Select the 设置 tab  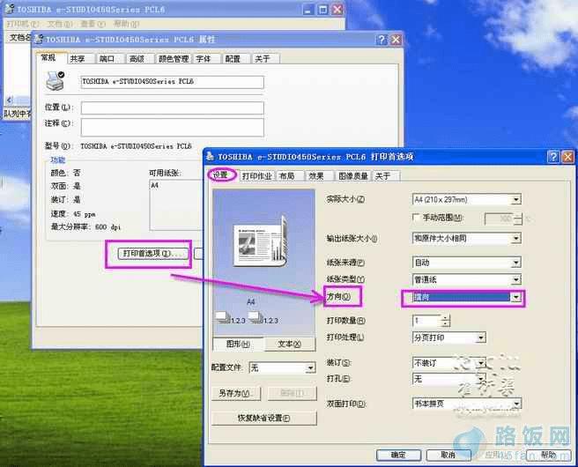click(x=221, y=174)
